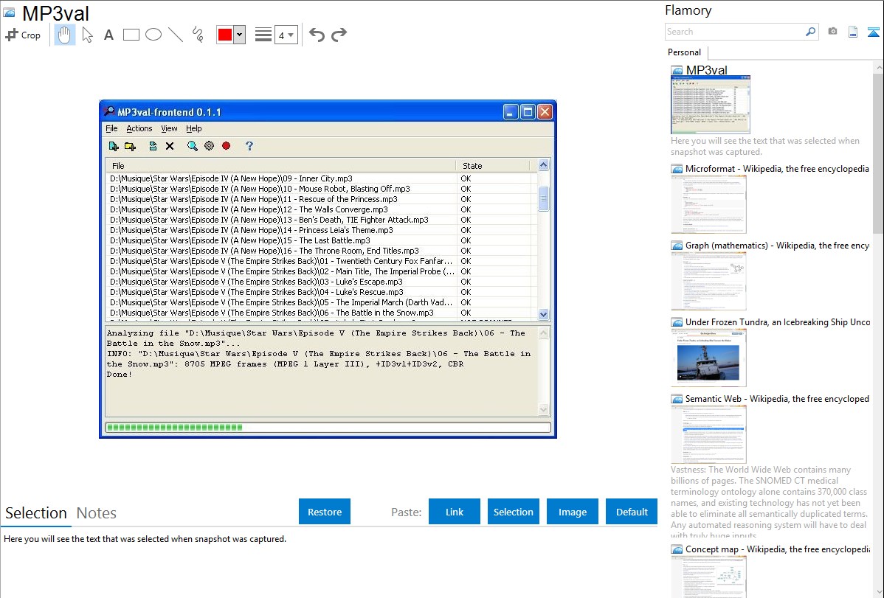884x598 pixels.
Task: Select the ellipse shape tool
Action: pyautogui.click(x=153, y=35)
